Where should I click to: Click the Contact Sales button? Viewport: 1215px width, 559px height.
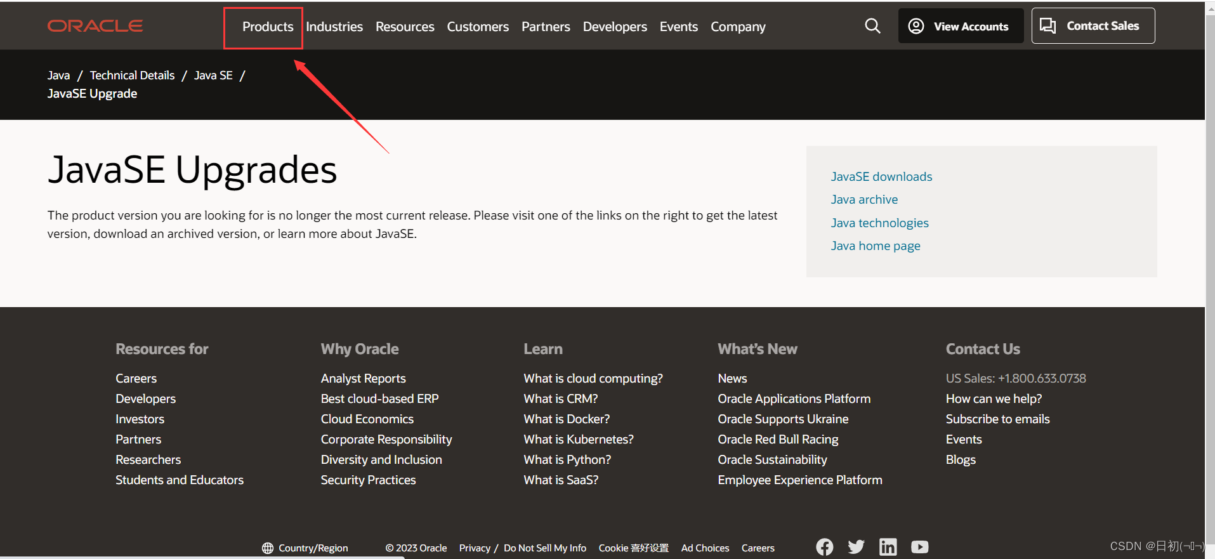[1093, 26]
